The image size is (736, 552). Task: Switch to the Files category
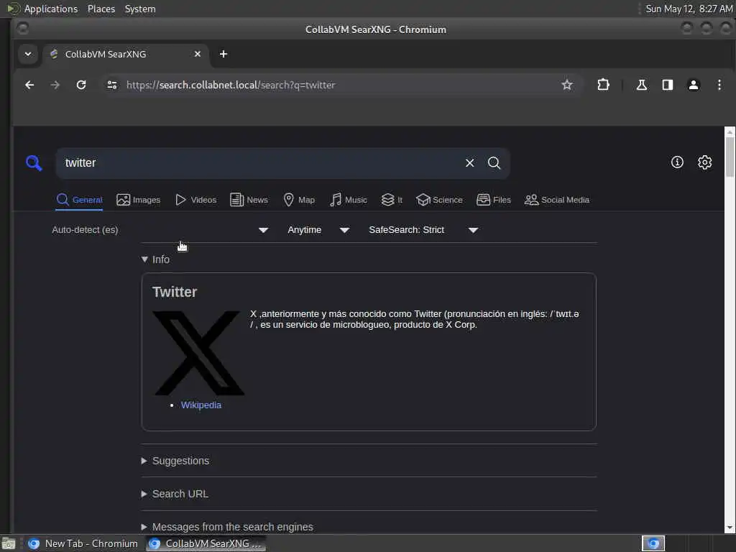point(493,200)
